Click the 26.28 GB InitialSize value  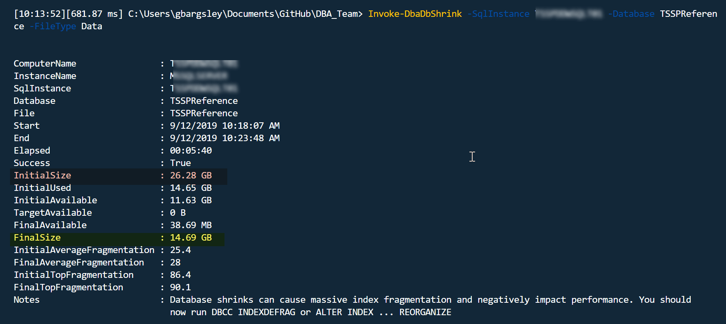pyautogui.click(x=191, y=175)
